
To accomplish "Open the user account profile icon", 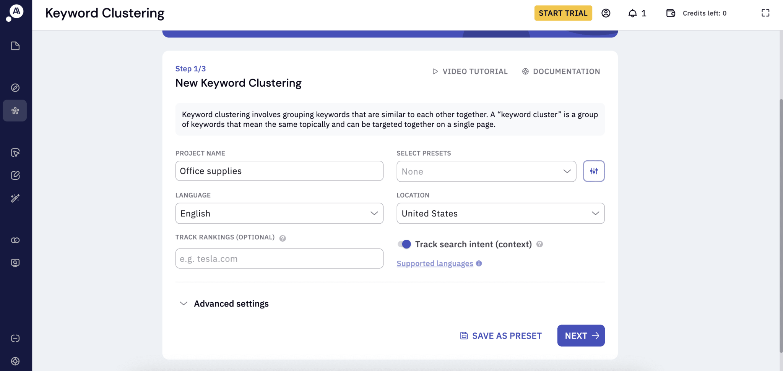I will (605, 13).
